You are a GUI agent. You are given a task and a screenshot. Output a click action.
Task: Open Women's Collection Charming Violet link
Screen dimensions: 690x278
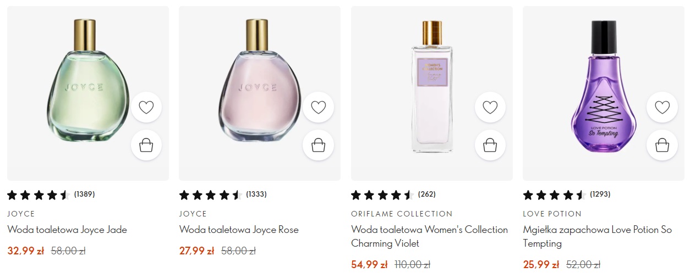click(429, 236)
